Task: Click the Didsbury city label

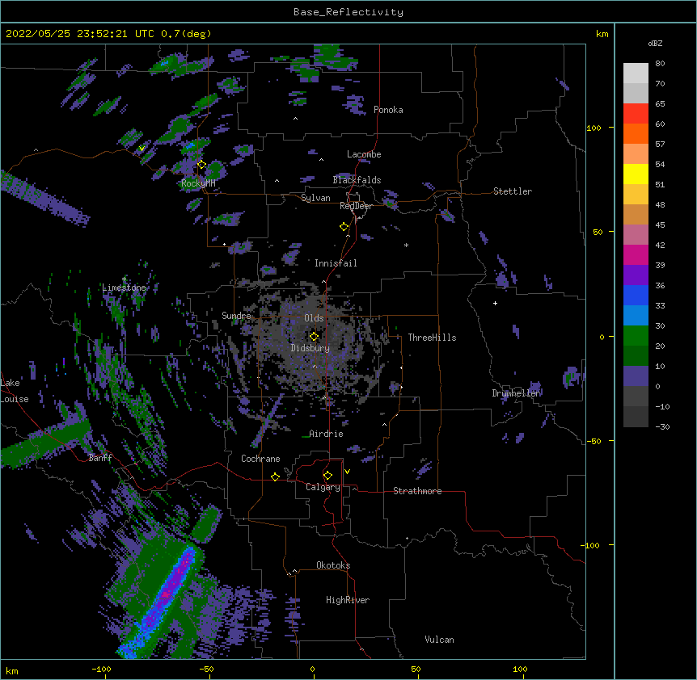Action: 310,348
